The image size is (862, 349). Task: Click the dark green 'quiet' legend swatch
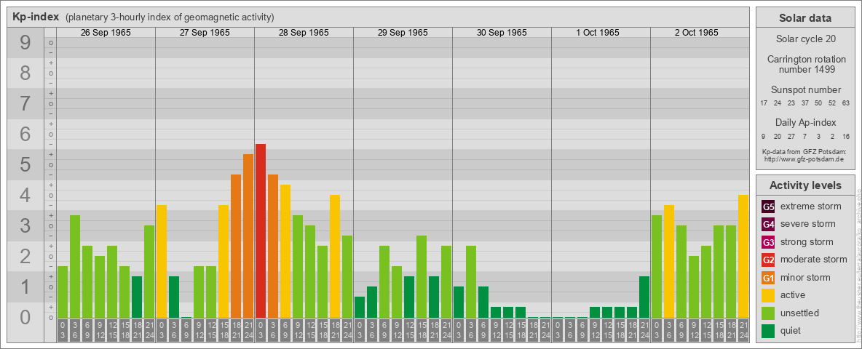(768, 331)
